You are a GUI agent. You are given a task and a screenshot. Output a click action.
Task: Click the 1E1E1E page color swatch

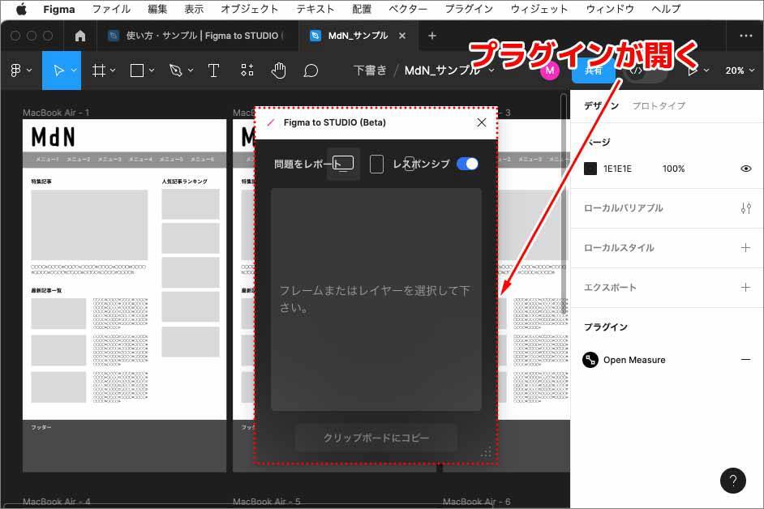coord(590,169)
